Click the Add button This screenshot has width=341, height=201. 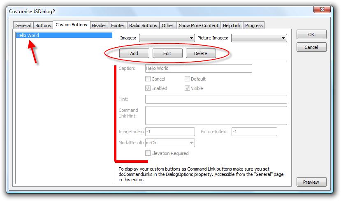pos(134,53)
